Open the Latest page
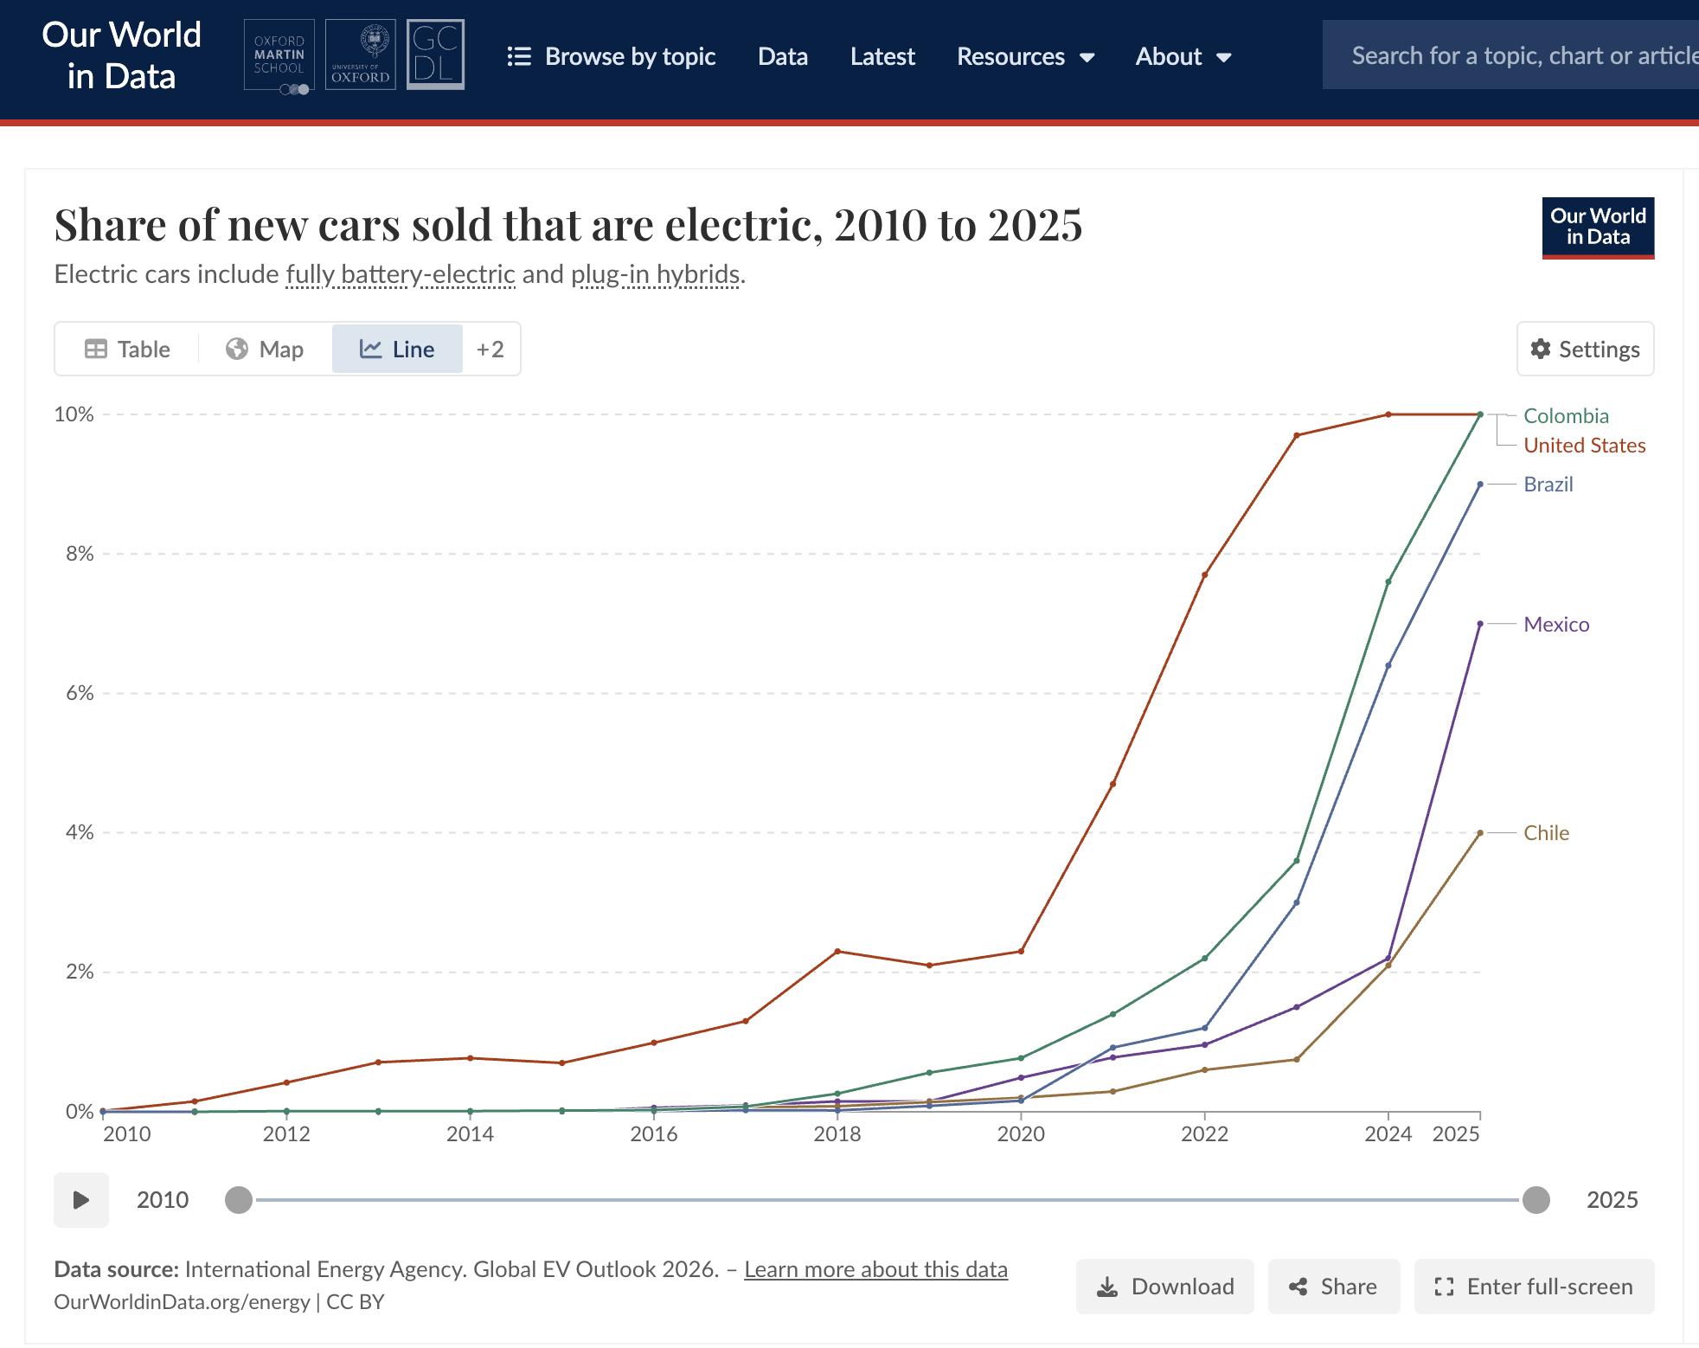This screenshot has width=1699, height=1348. (x=882, y=56)
